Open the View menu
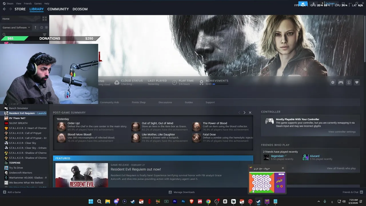The height and width of the screenshot is (206, 366). (19, 3)
